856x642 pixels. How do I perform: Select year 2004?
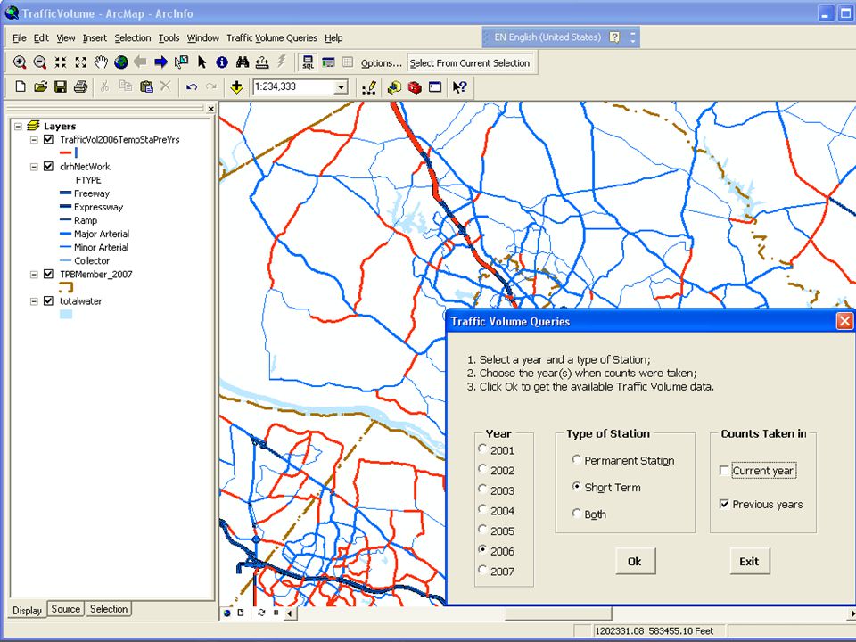pos(482,509)
